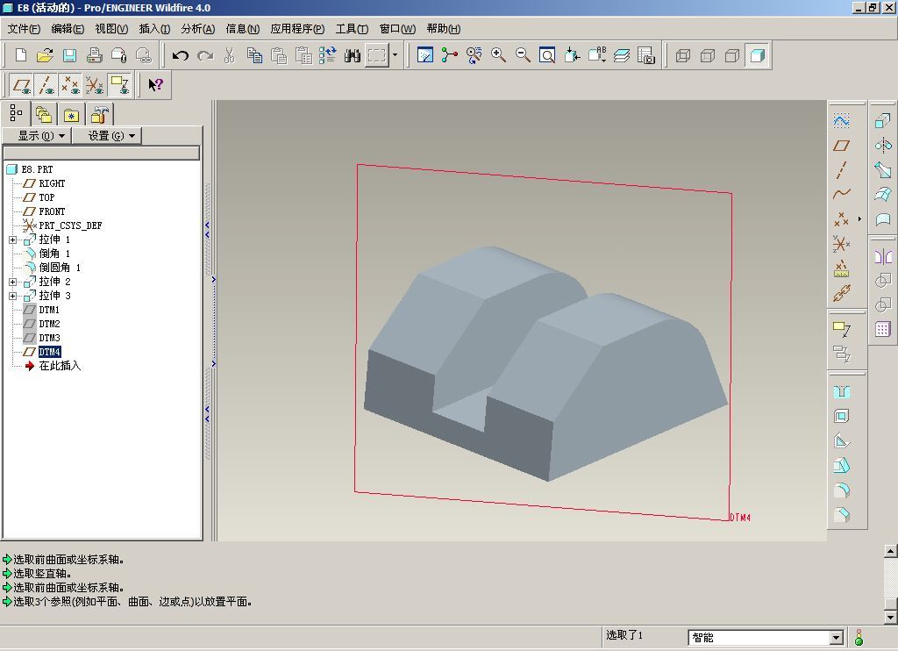Select the Revolve tool in far-right toolbar
Image resolution: width=898 pixels, height=651 pixels.
(x=882, y=146)
